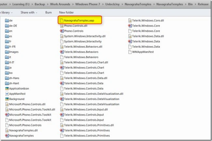Expand breadcrumb arrow after Work Arounds

[x=73, y=4]
